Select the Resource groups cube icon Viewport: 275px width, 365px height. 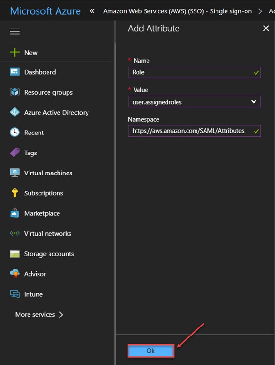click(x=15, y=92)
